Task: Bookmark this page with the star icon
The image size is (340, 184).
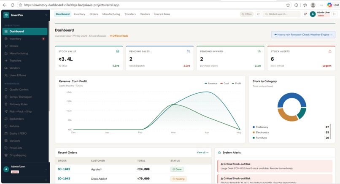Action: [x=288, y=5]
